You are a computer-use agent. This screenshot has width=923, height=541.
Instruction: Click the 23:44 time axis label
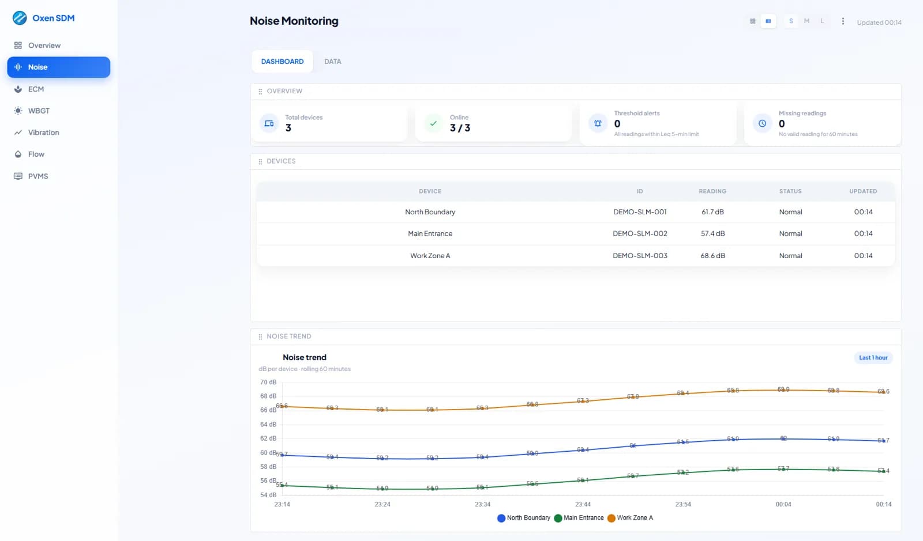tap(583, 505)
